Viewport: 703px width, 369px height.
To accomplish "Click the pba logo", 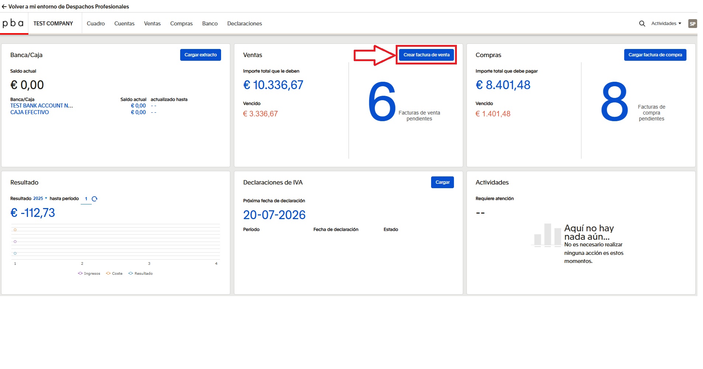I will (13, 24).
